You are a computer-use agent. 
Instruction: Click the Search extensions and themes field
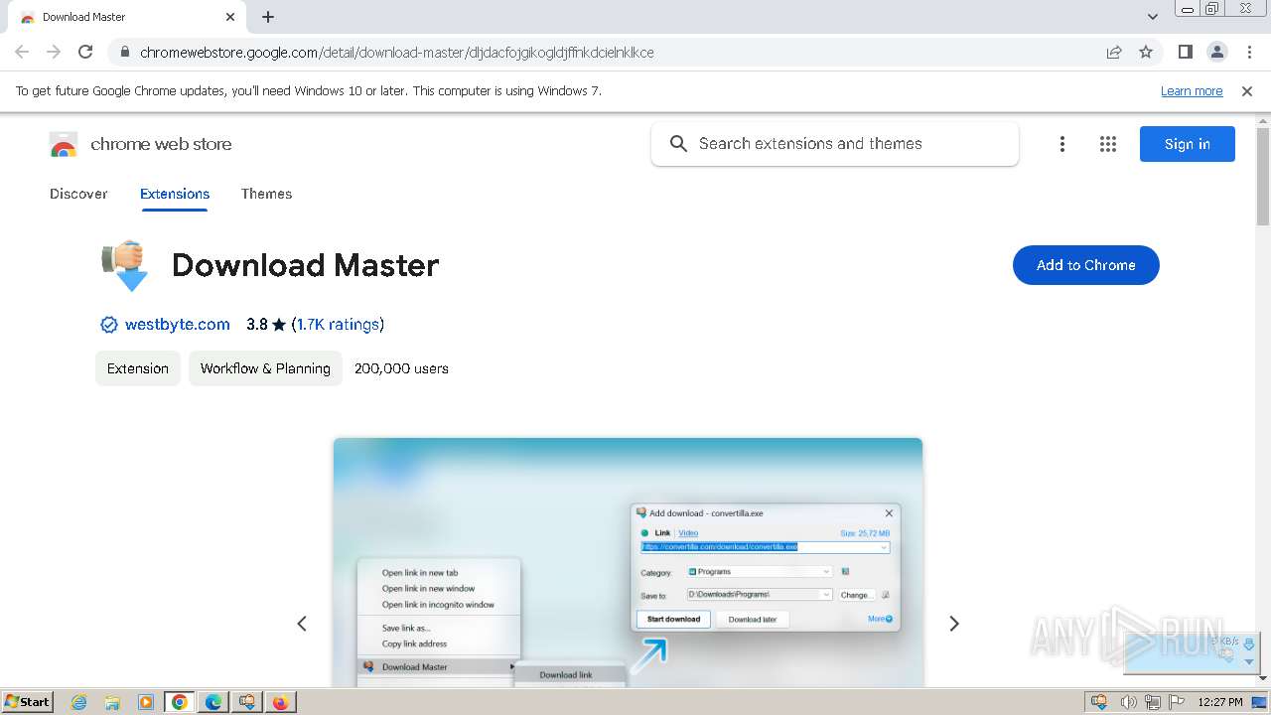coord(835,144)
